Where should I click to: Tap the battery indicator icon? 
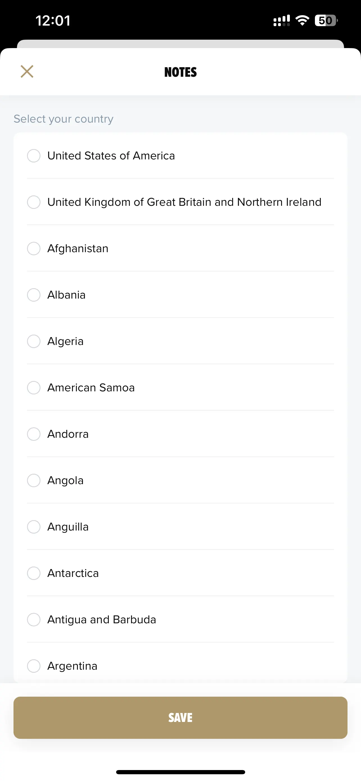tap(326, 20)
